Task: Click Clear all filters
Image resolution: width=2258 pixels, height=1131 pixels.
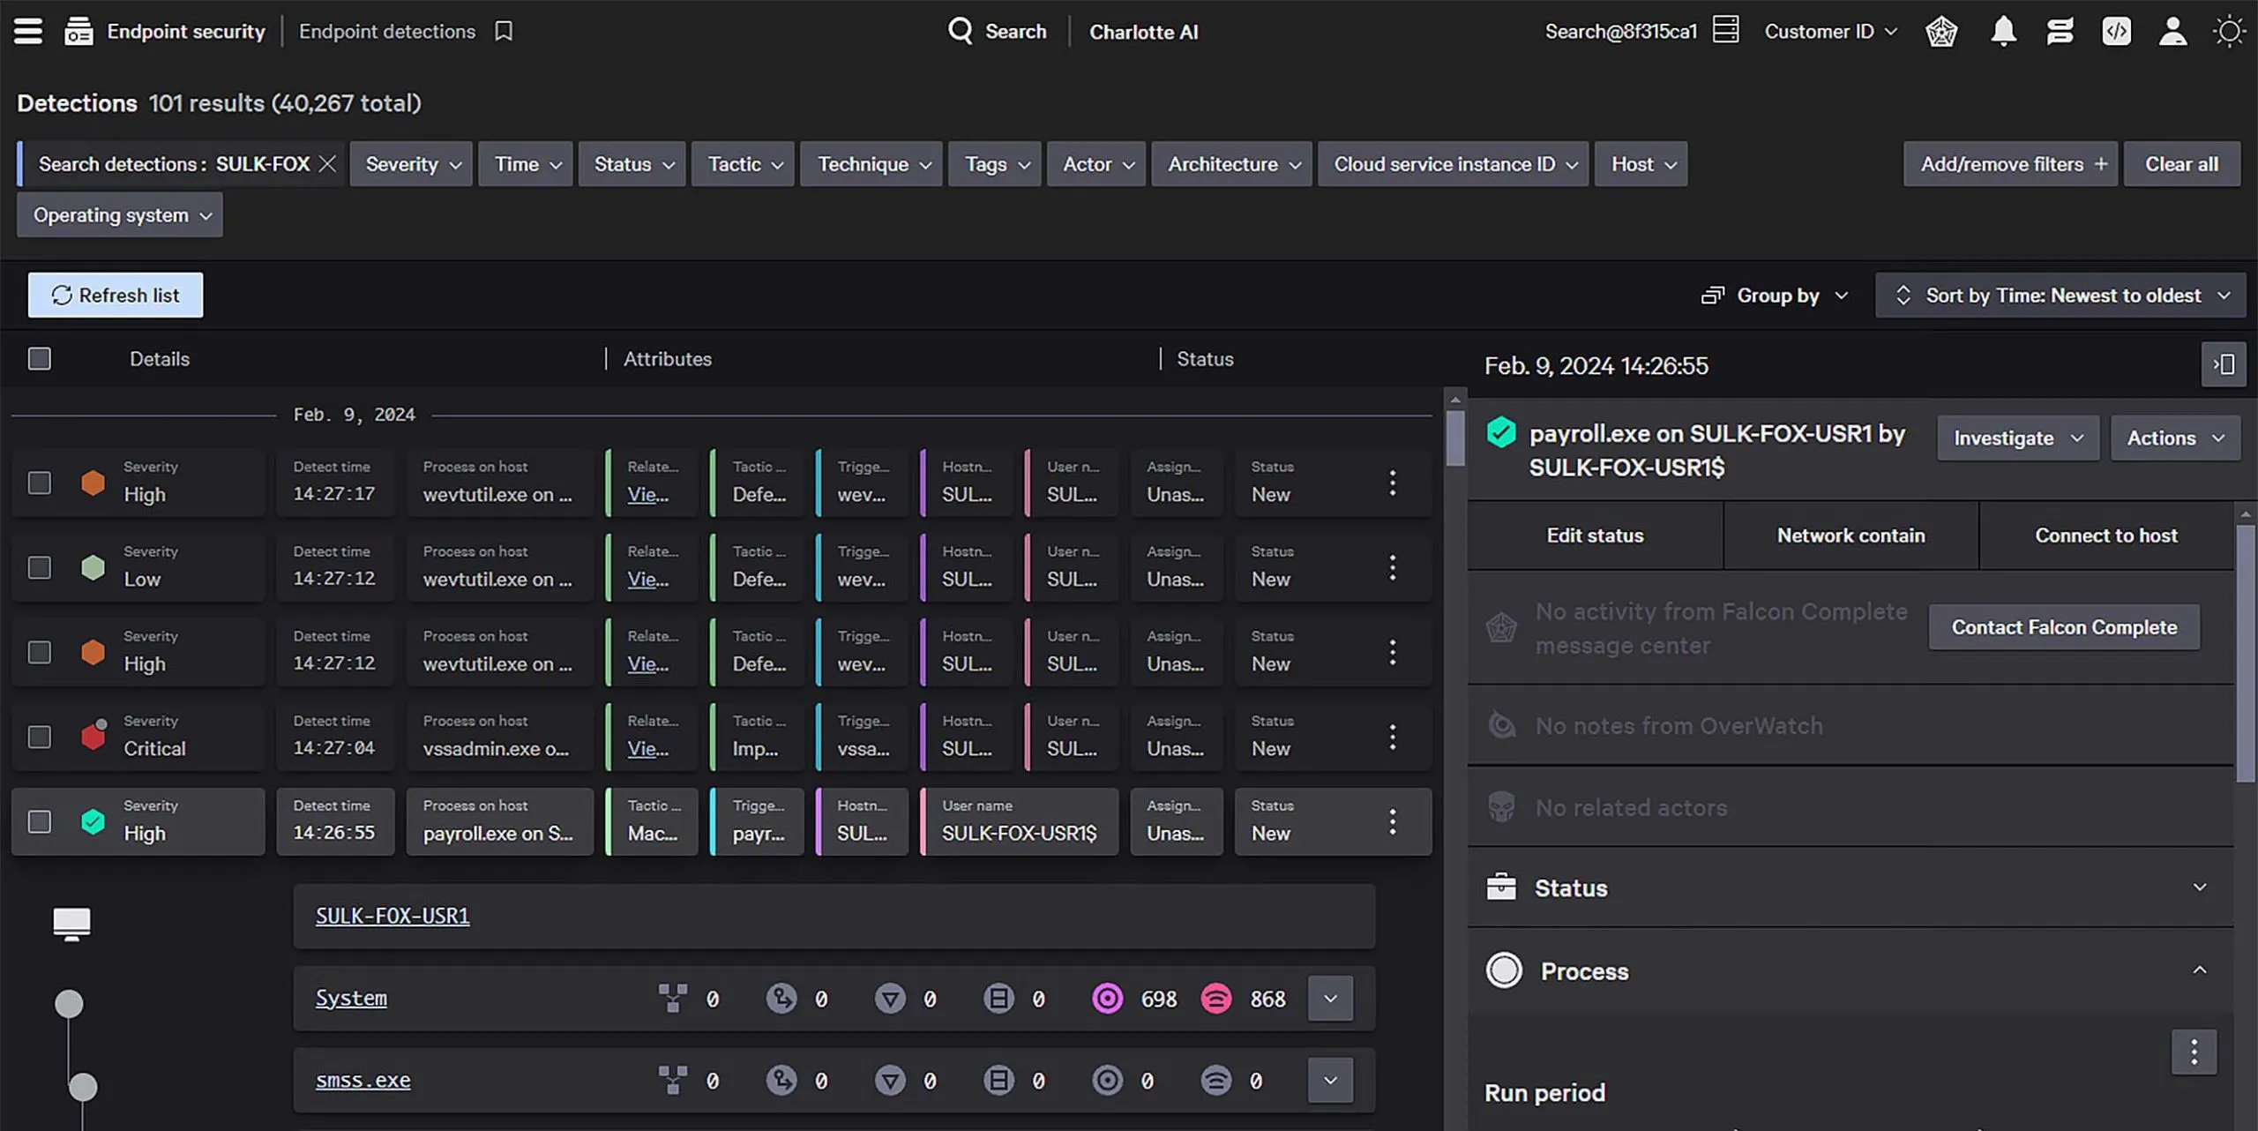Action: pos(2181,164)
